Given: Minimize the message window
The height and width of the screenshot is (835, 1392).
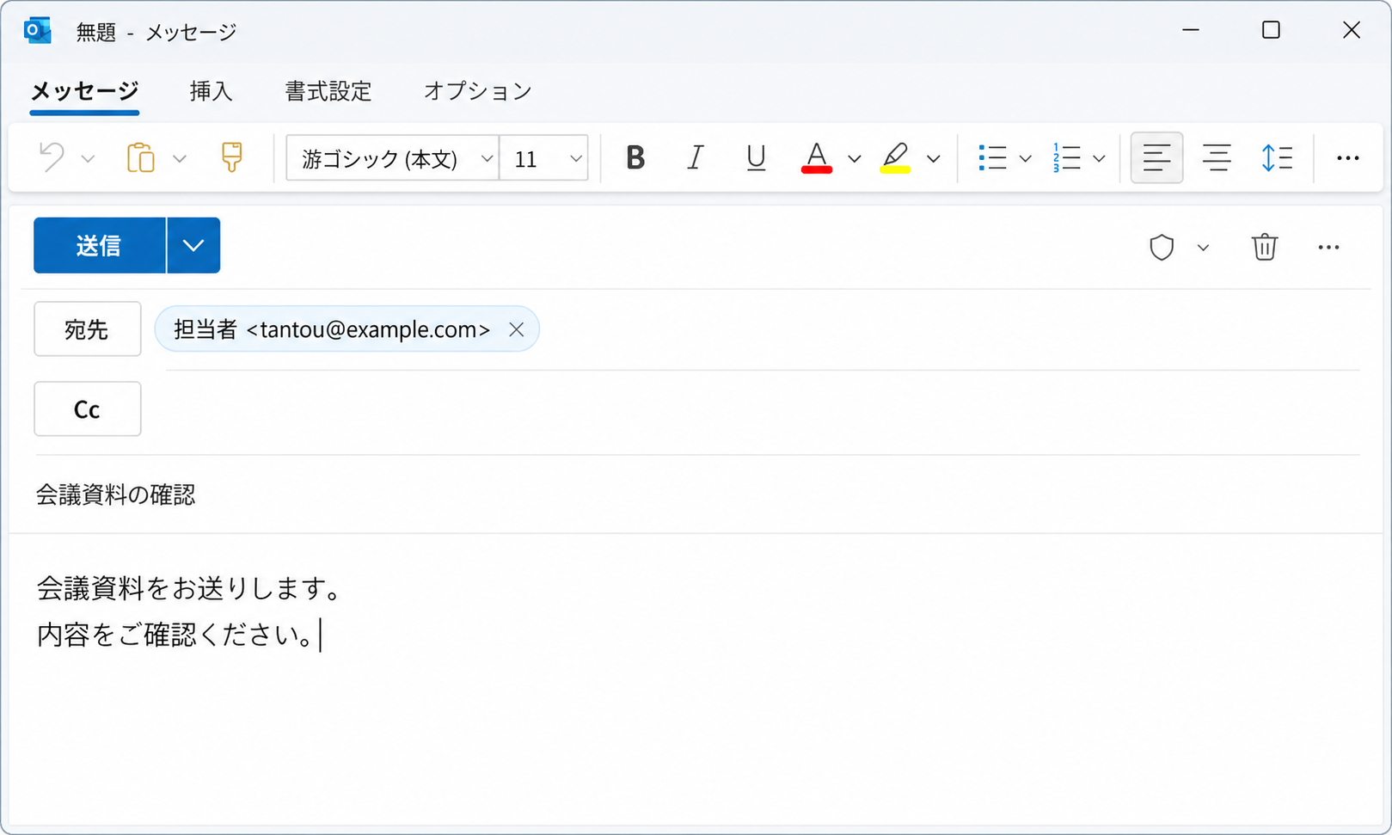Looking at the screenshot, I should pyautogui.click(x=1191, y=30).
